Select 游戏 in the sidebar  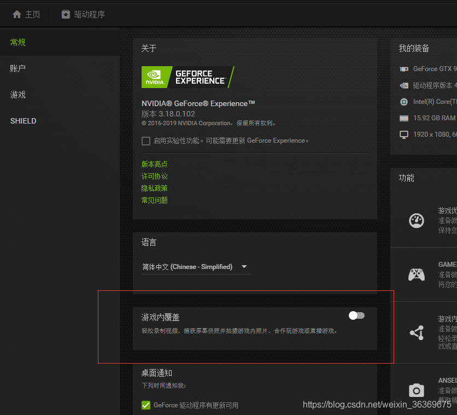(60, 95)
